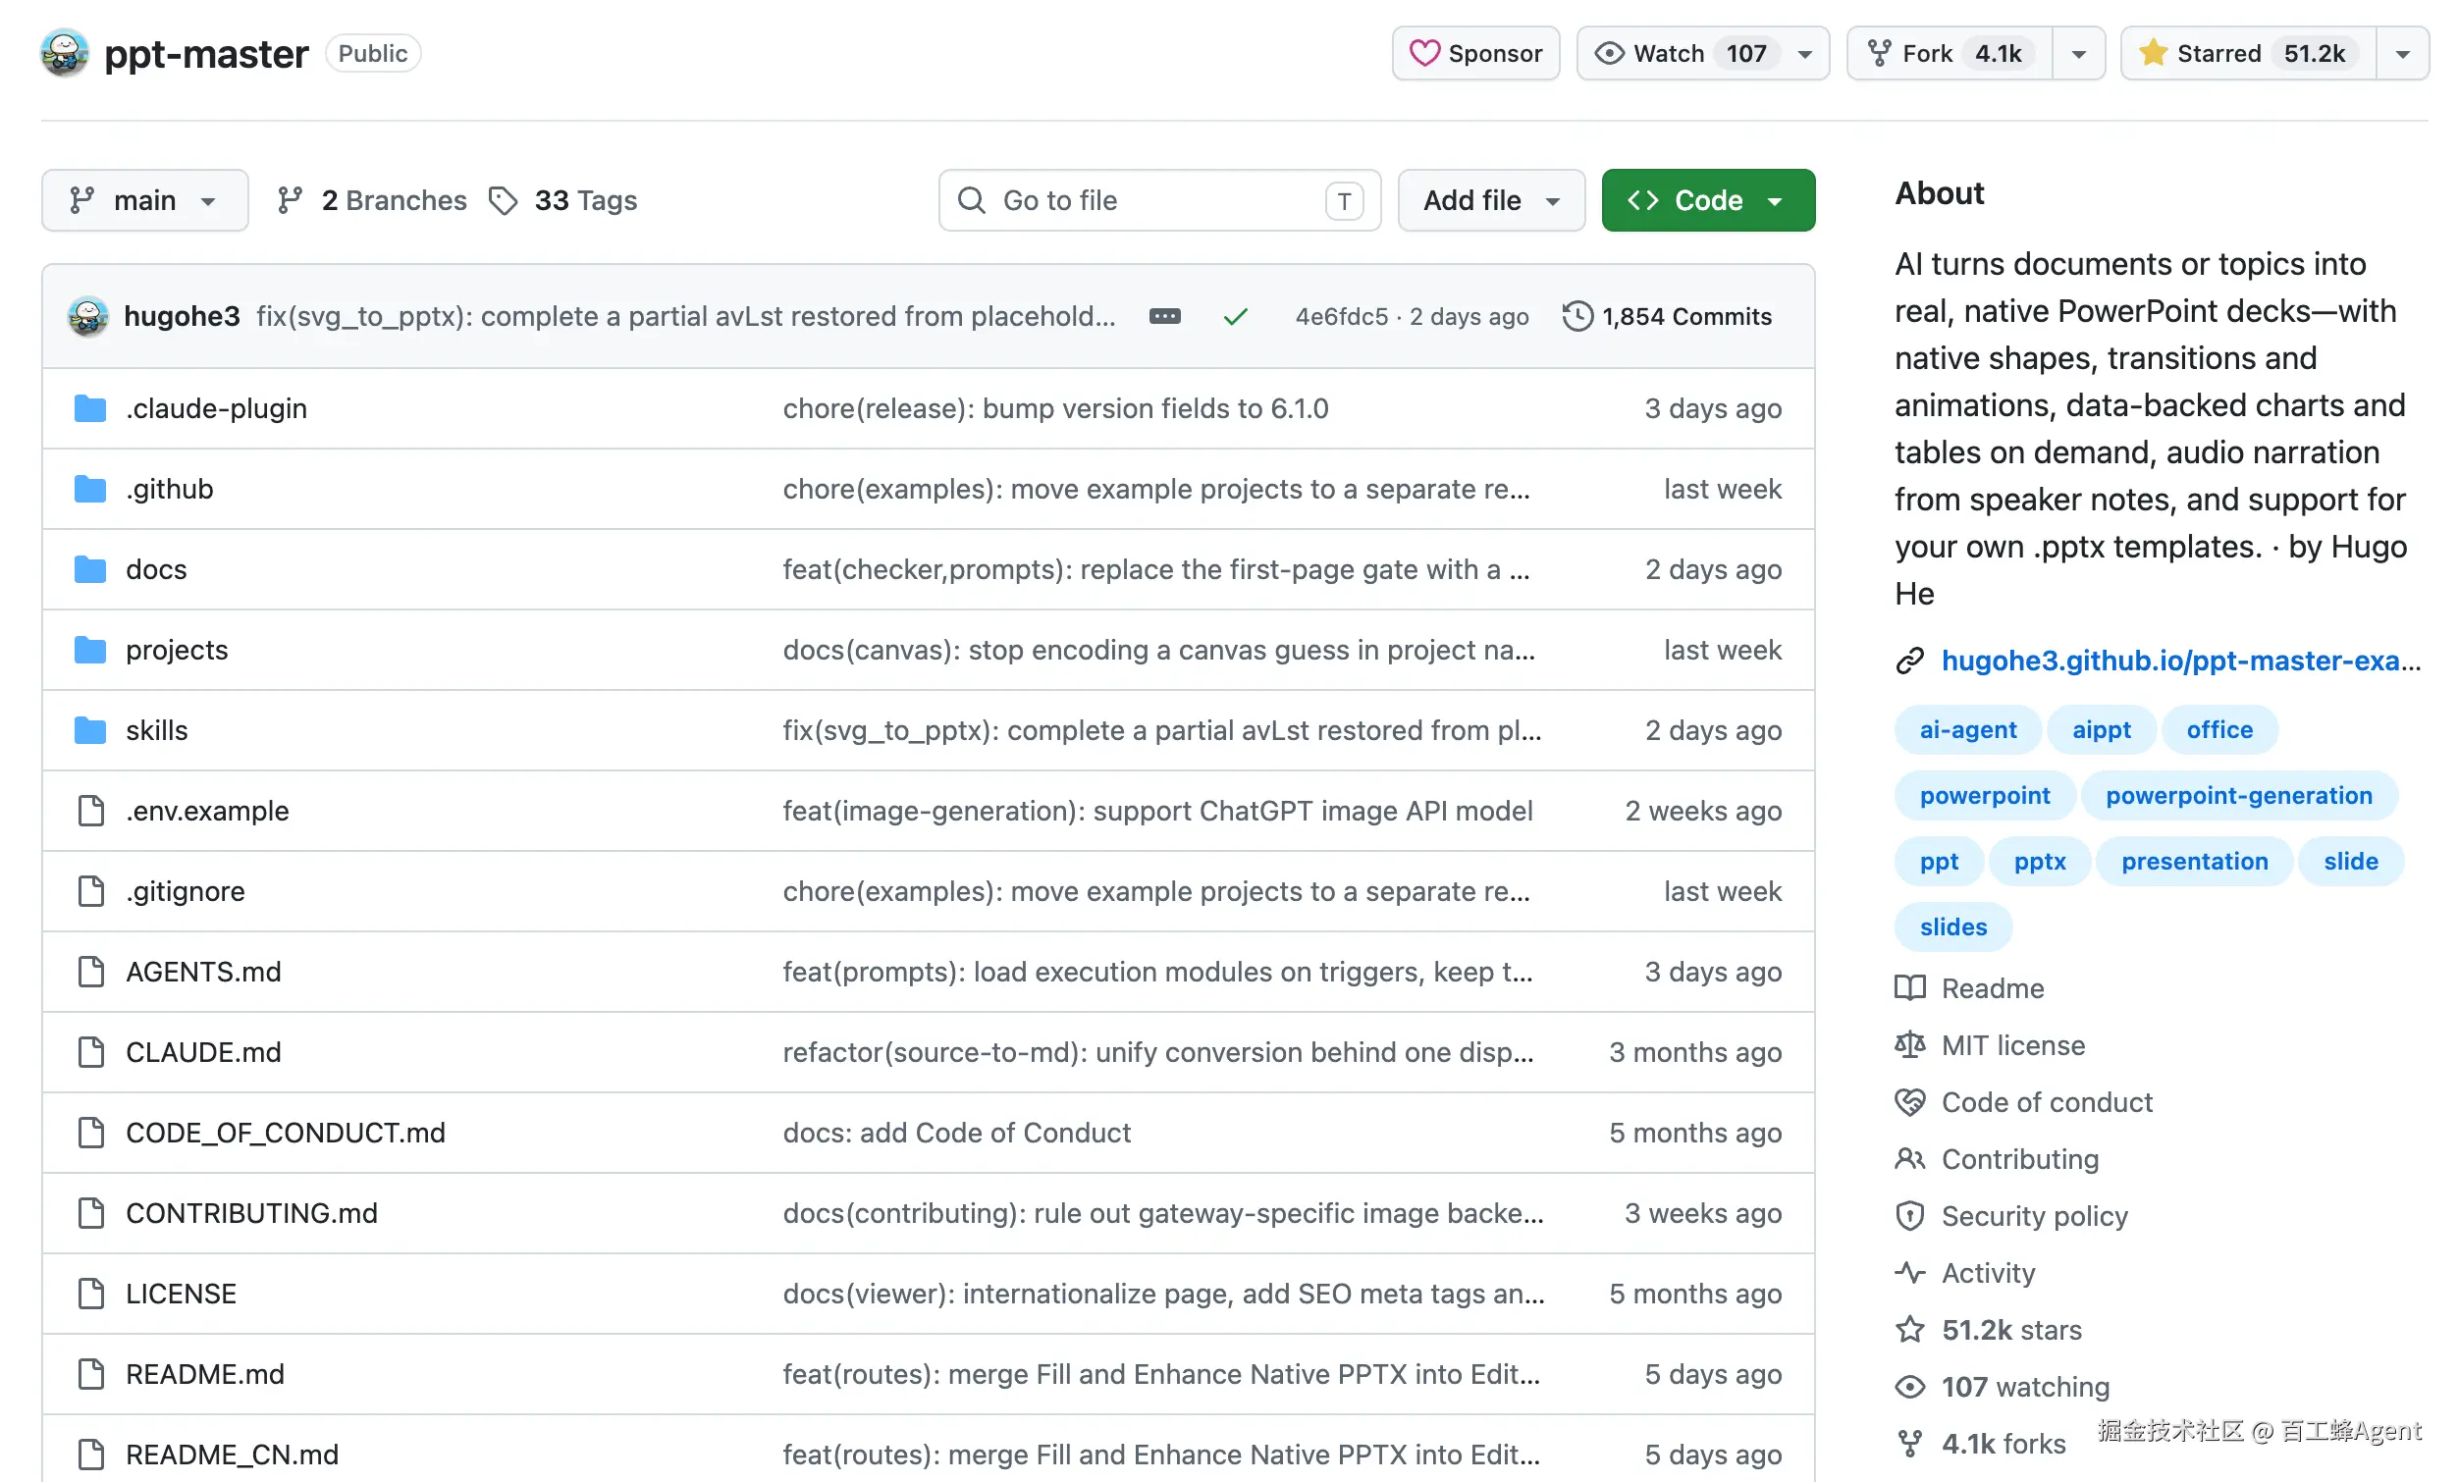Viewport: 2458px width, 1482px height.
Task: Open the presentation topic tag
Action: [x=2194, y=862]
